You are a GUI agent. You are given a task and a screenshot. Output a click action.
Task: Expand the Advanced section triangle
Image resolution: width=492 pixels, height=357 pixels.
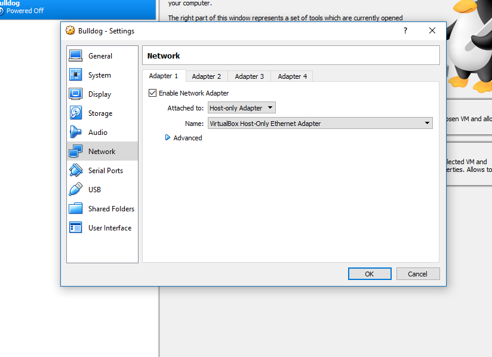click(168, 137)
